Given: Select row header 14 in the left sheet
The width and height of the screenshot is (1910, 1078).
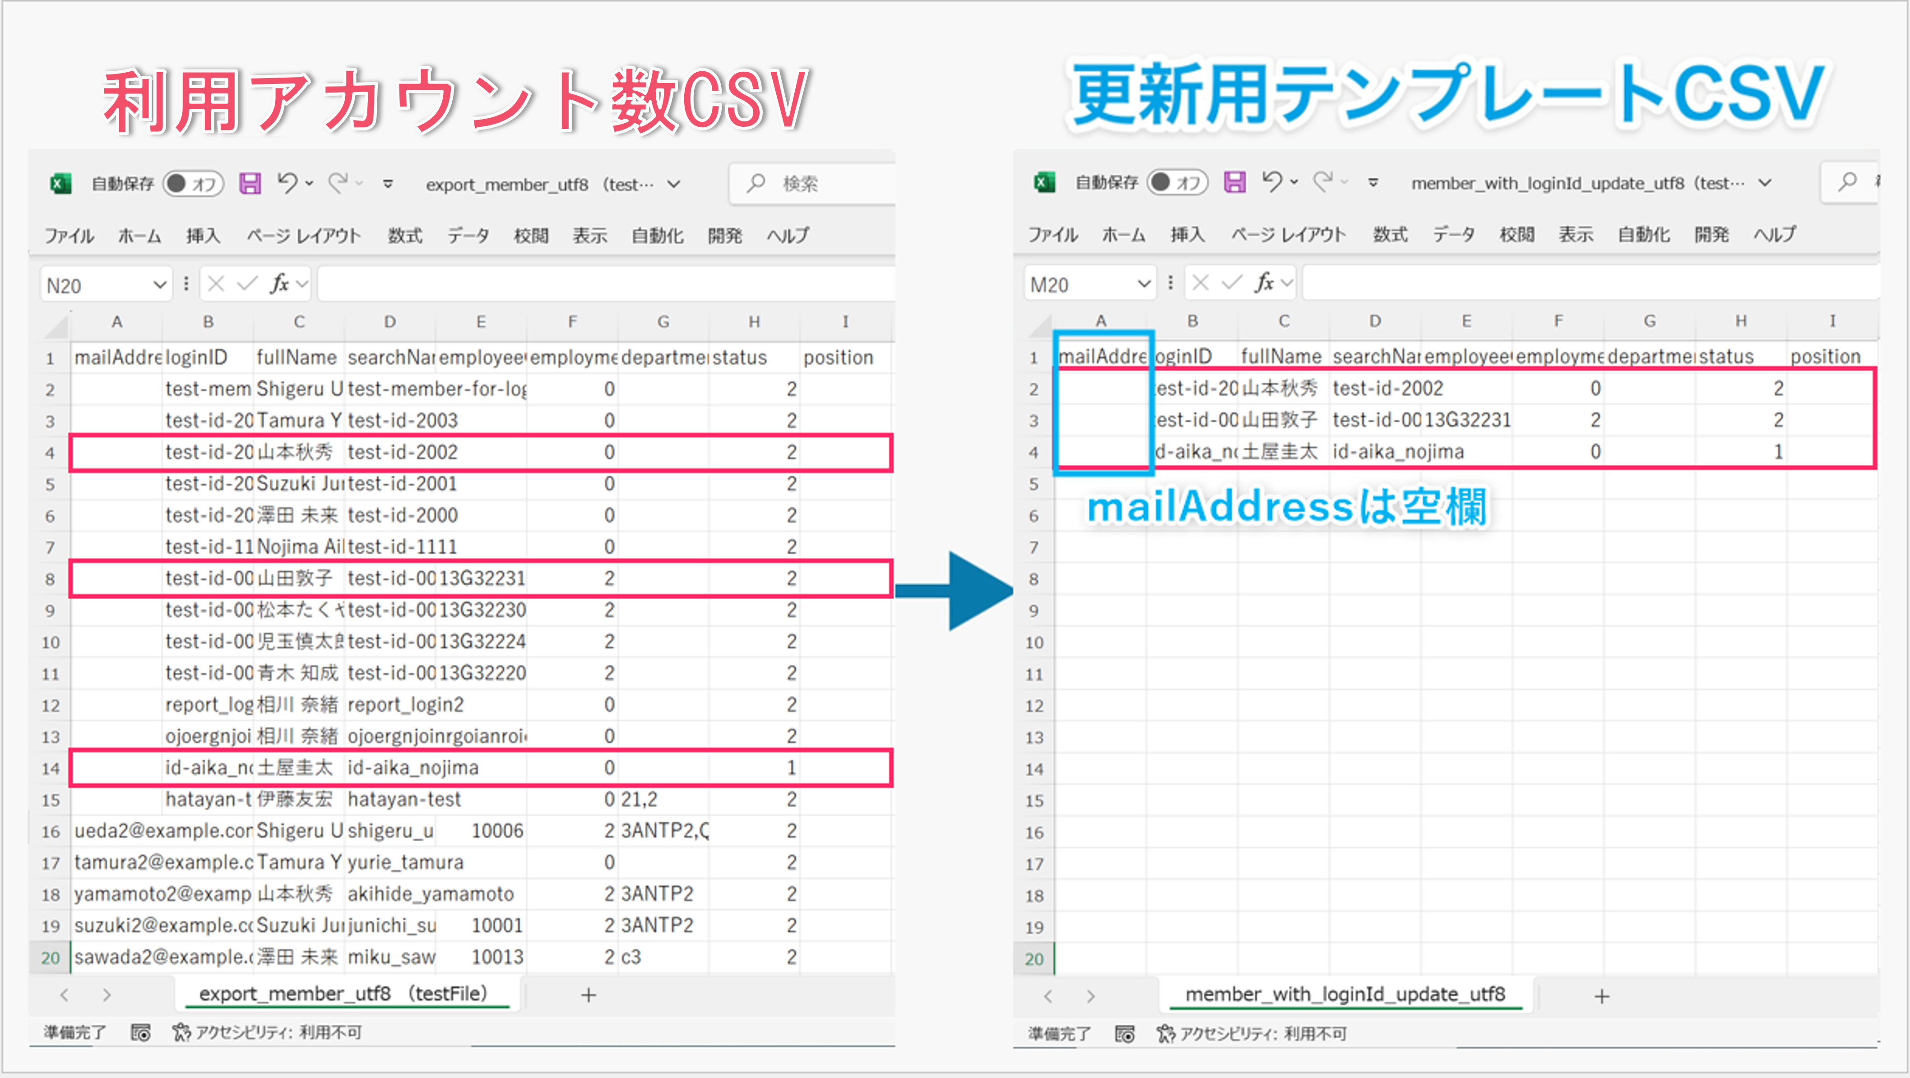Looking at the screenshot, I should tap(50, 768).
